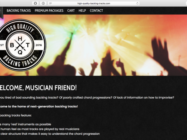Open the Backing Tracks menu item
This screenshot has width=187, height=140.
pos(19,11)
